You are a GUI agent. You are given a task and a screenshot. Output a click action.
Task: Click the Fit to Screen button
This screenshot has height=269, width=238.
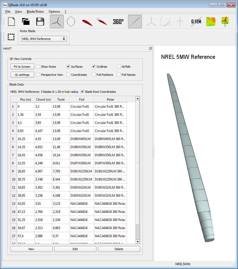coord(22,67)
